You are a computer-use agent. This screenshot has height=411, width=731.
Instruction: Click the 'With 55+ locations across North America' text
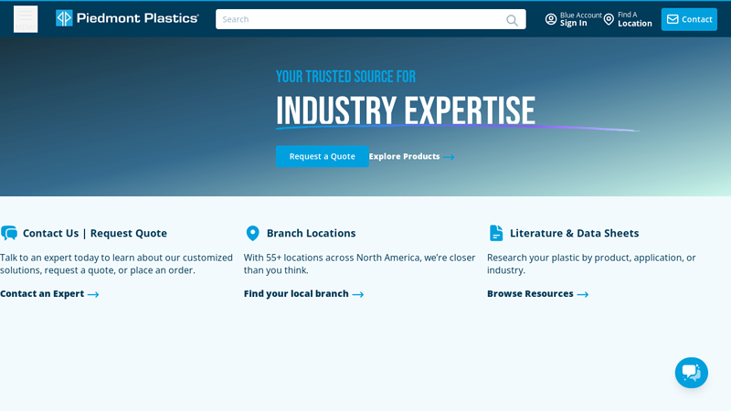(x=359, y=264)
